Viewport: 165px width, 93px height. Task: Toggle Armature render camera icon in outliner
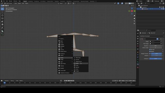(x=163, y=9)
